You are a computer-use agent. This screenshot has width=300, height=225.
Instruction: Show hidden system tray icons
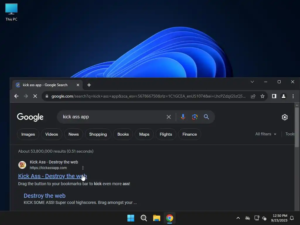point(238,218)
